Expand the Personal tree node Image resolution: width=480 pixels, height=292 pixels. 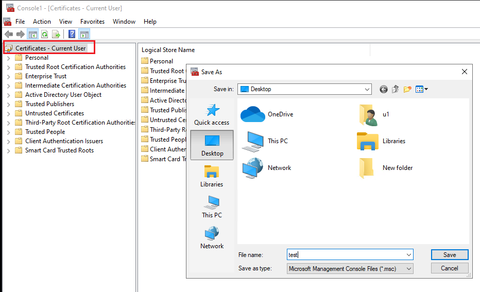click(x=9, y=58)
